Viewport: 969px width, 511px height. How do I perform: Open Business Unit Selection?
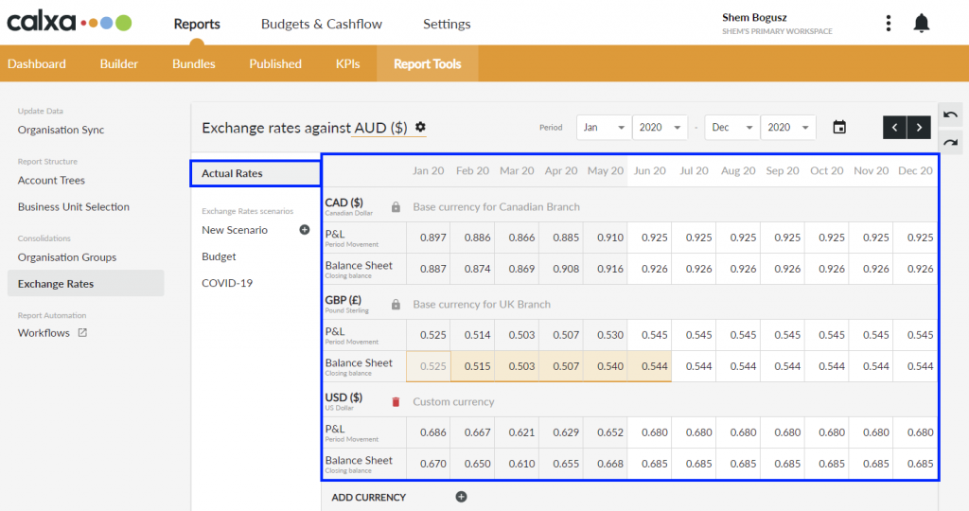pos(74,207)
